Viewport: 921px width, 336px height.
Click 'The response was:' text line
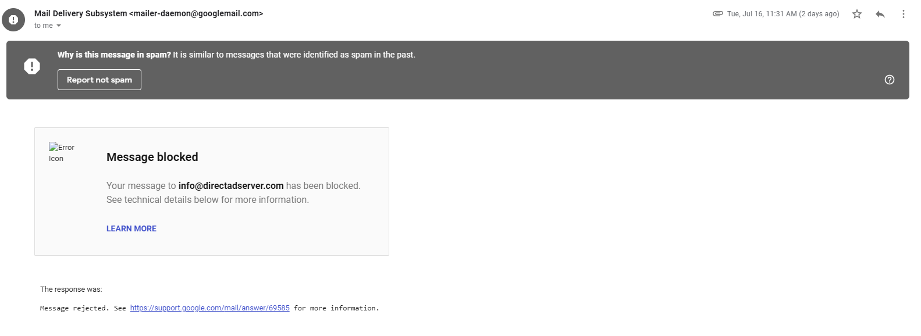pos(71,289)
